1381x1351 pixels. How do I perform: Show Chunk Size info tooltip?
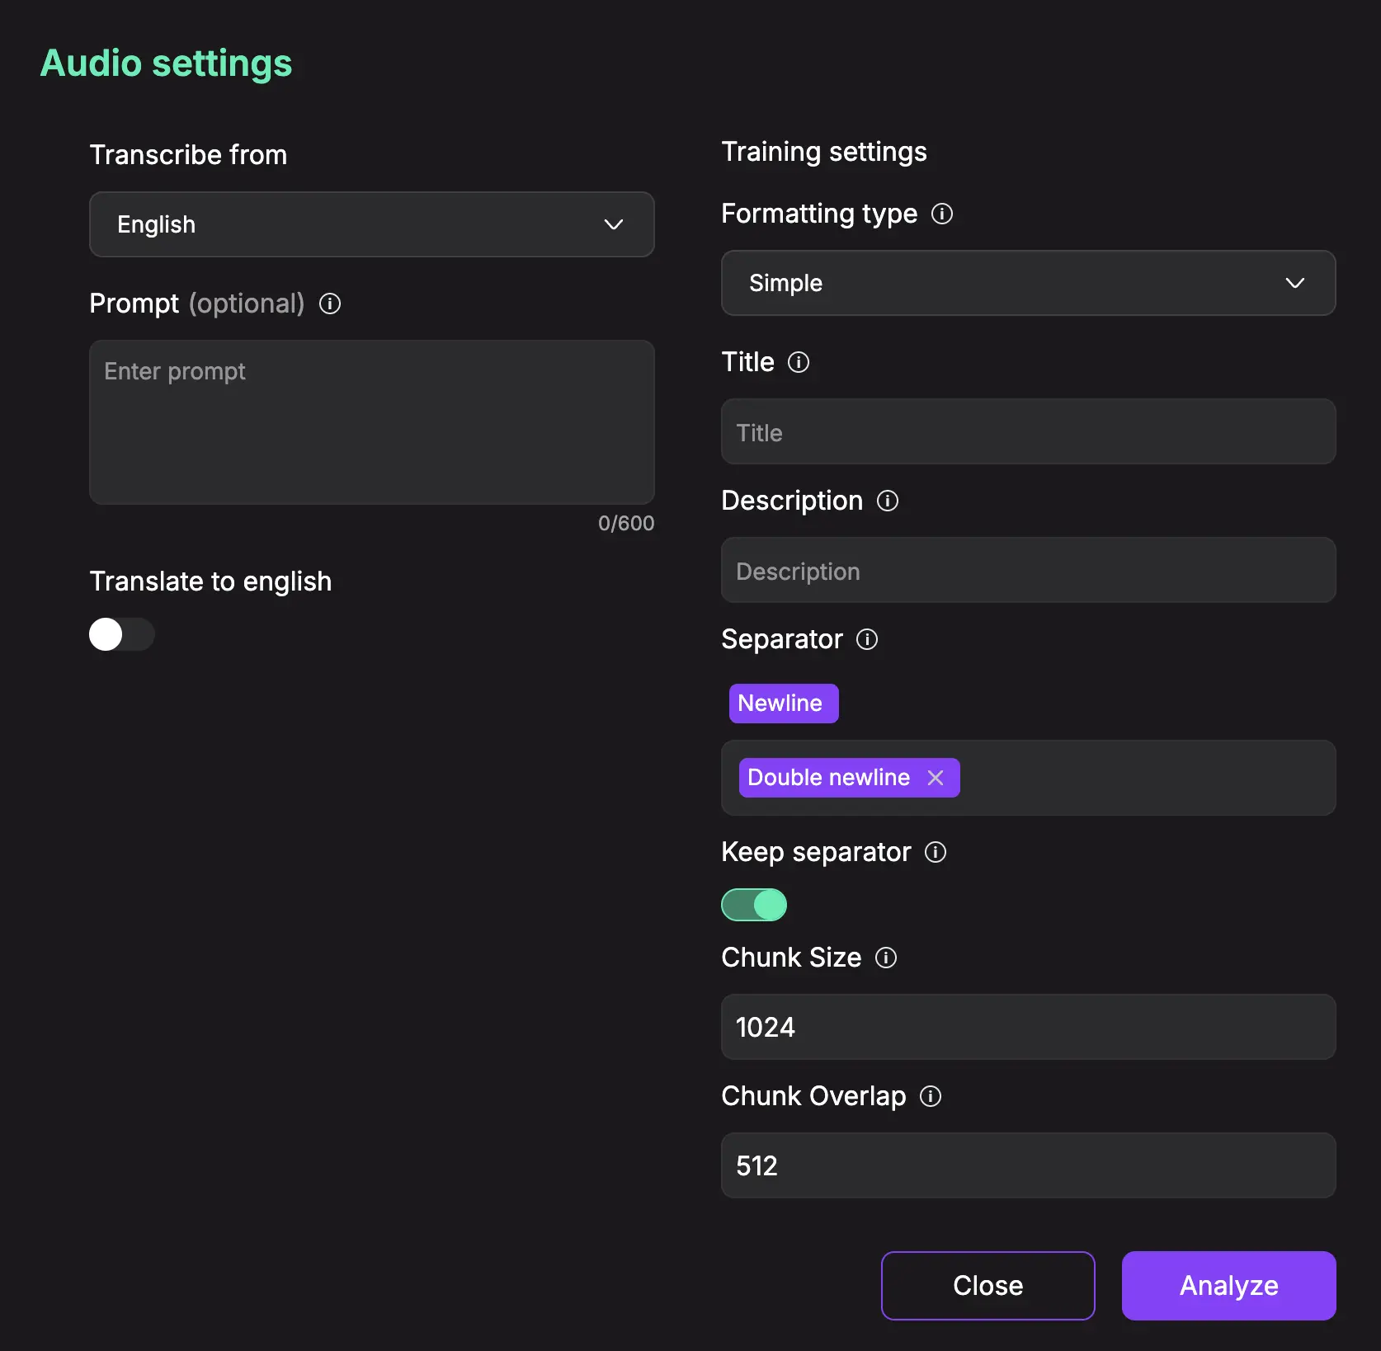(x=886, y=958)
